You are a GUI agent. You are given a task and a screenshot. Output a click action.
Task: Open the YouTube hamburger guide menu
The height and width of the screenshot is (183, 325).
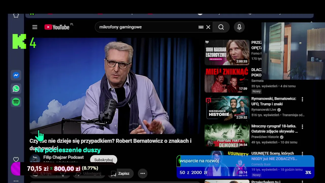point(35,27)
